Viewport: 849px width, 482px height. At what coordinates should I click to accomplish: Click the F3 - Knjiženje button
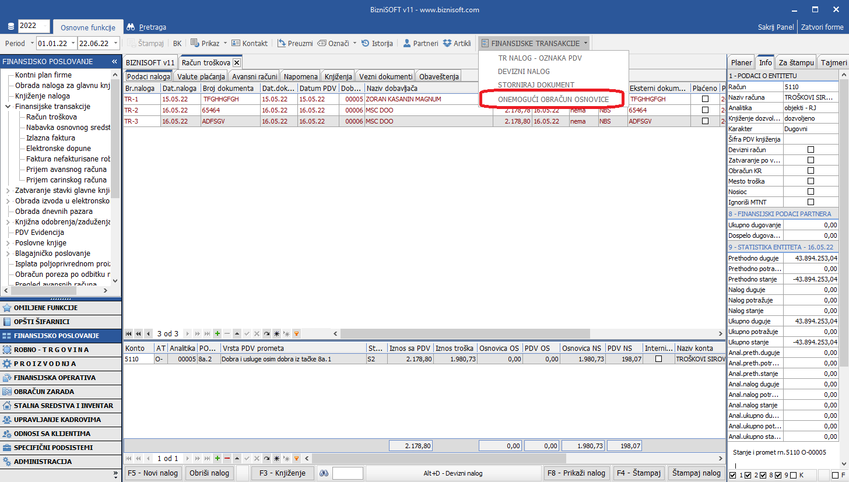point(283,473)
